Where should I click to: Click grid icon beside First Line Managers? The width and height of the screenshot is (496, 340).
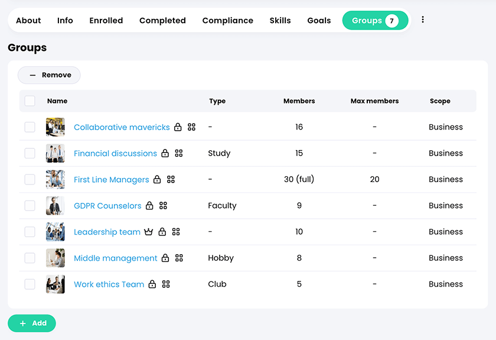click(171, 179)
